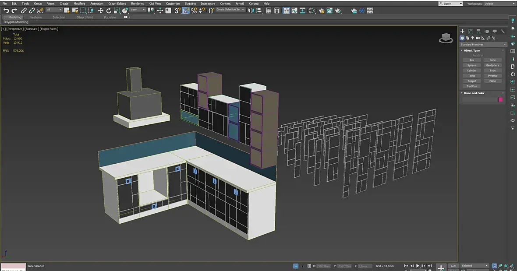Click the Mirror tool icon
This screenshot has width=517, height=271.
(251, 10)
